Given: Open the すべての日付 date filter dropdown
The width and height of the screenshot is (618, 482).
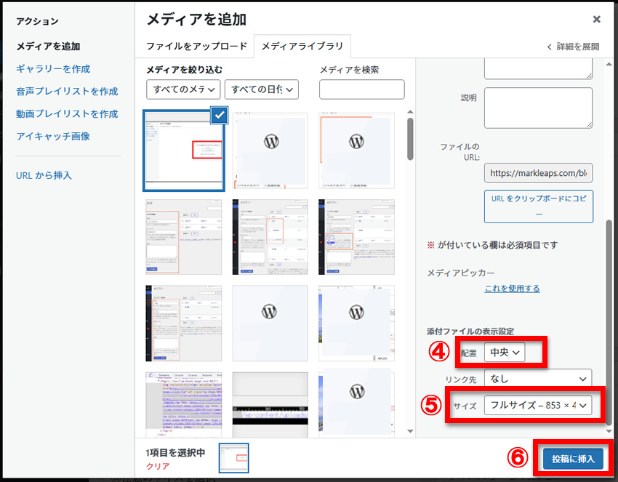Looking at the screenshot, I should click(x=262, y=89).
